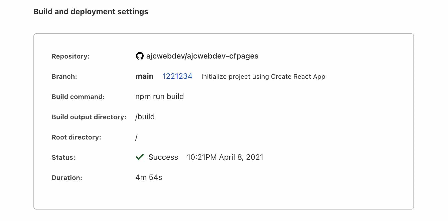Click the Build output directory: label
Image resolution: width=448 pixels, height=221 pixels.
point(89,117)
